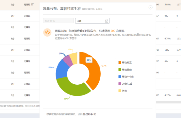Toggle the 移动前三 legend item
This screenshot has width=181, height=118.
pyautogui.click(x=125, y=62)
